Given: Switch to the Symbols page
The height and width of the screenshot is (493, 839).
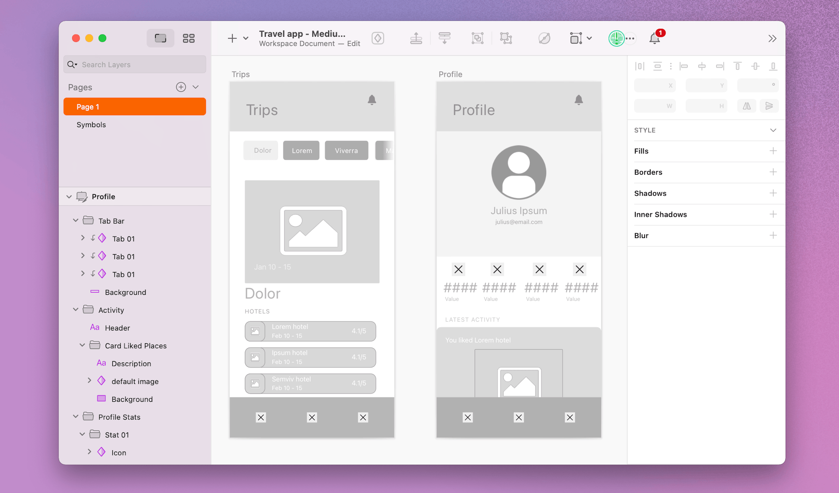Looking at the screenshot, I should click(91, 124).
